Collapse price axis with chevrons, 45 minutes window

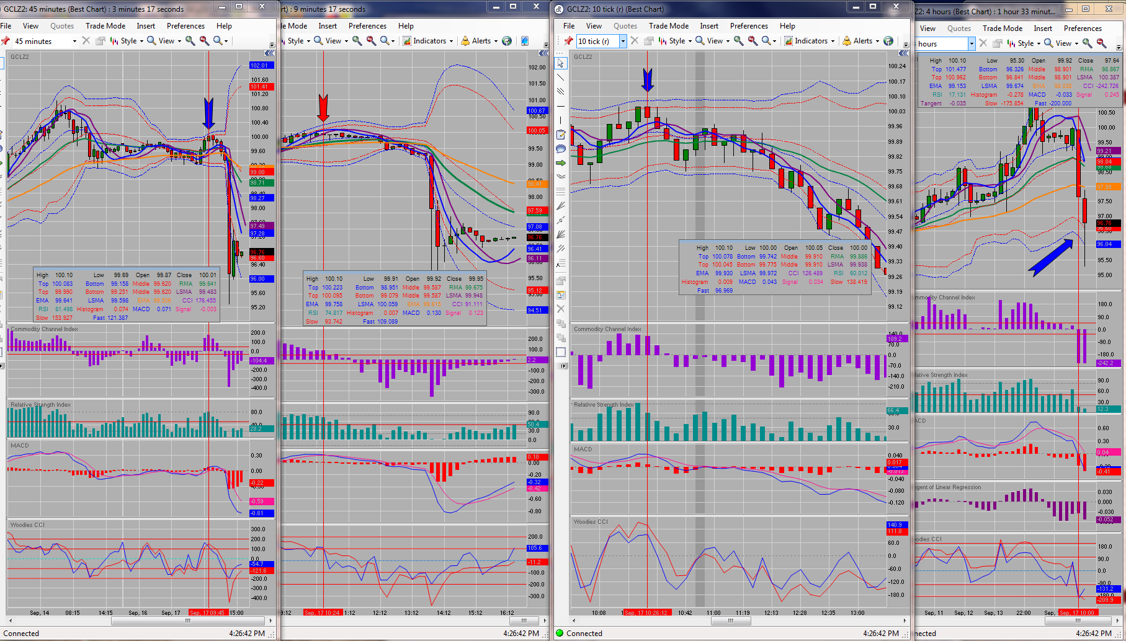tap(269, 53)
